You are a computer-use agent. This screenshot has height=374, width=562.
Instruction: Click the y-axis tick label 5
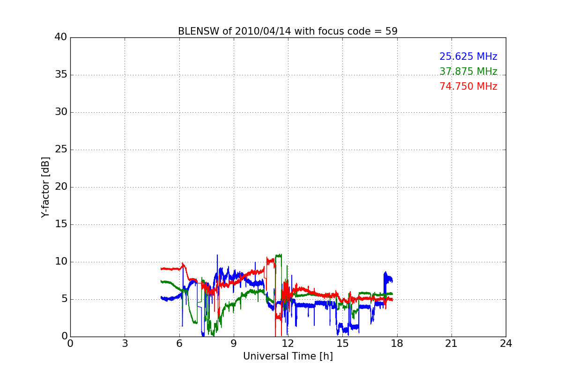pyautogui.click(x=64, y=299)
